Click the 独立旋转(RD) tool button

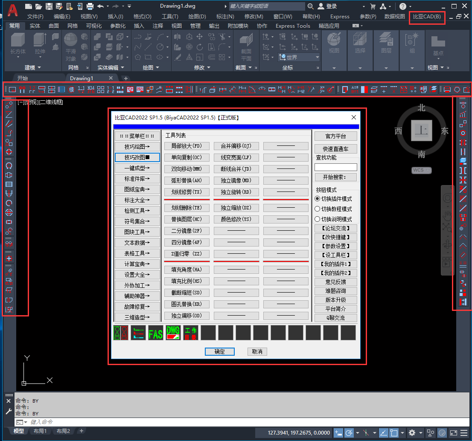coord(236,192)
